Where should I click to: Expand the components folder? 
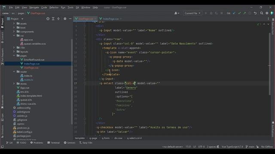[x=14, y=31]
